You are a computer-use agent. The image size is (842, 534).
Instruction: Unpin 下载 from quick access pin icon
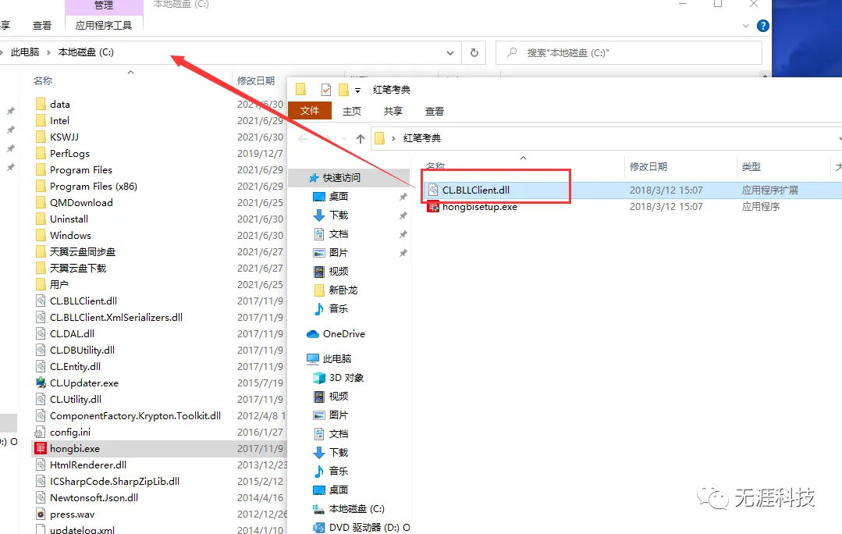pyautogui.click(x=403, y=215)
